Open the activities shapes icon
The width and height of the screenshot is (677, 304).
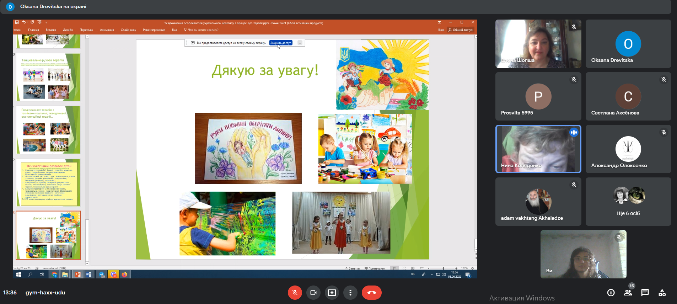tap(662, 293)
